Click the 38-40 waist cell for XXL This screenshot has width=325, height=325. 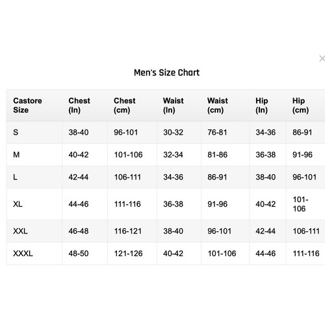tap(173, 231)
